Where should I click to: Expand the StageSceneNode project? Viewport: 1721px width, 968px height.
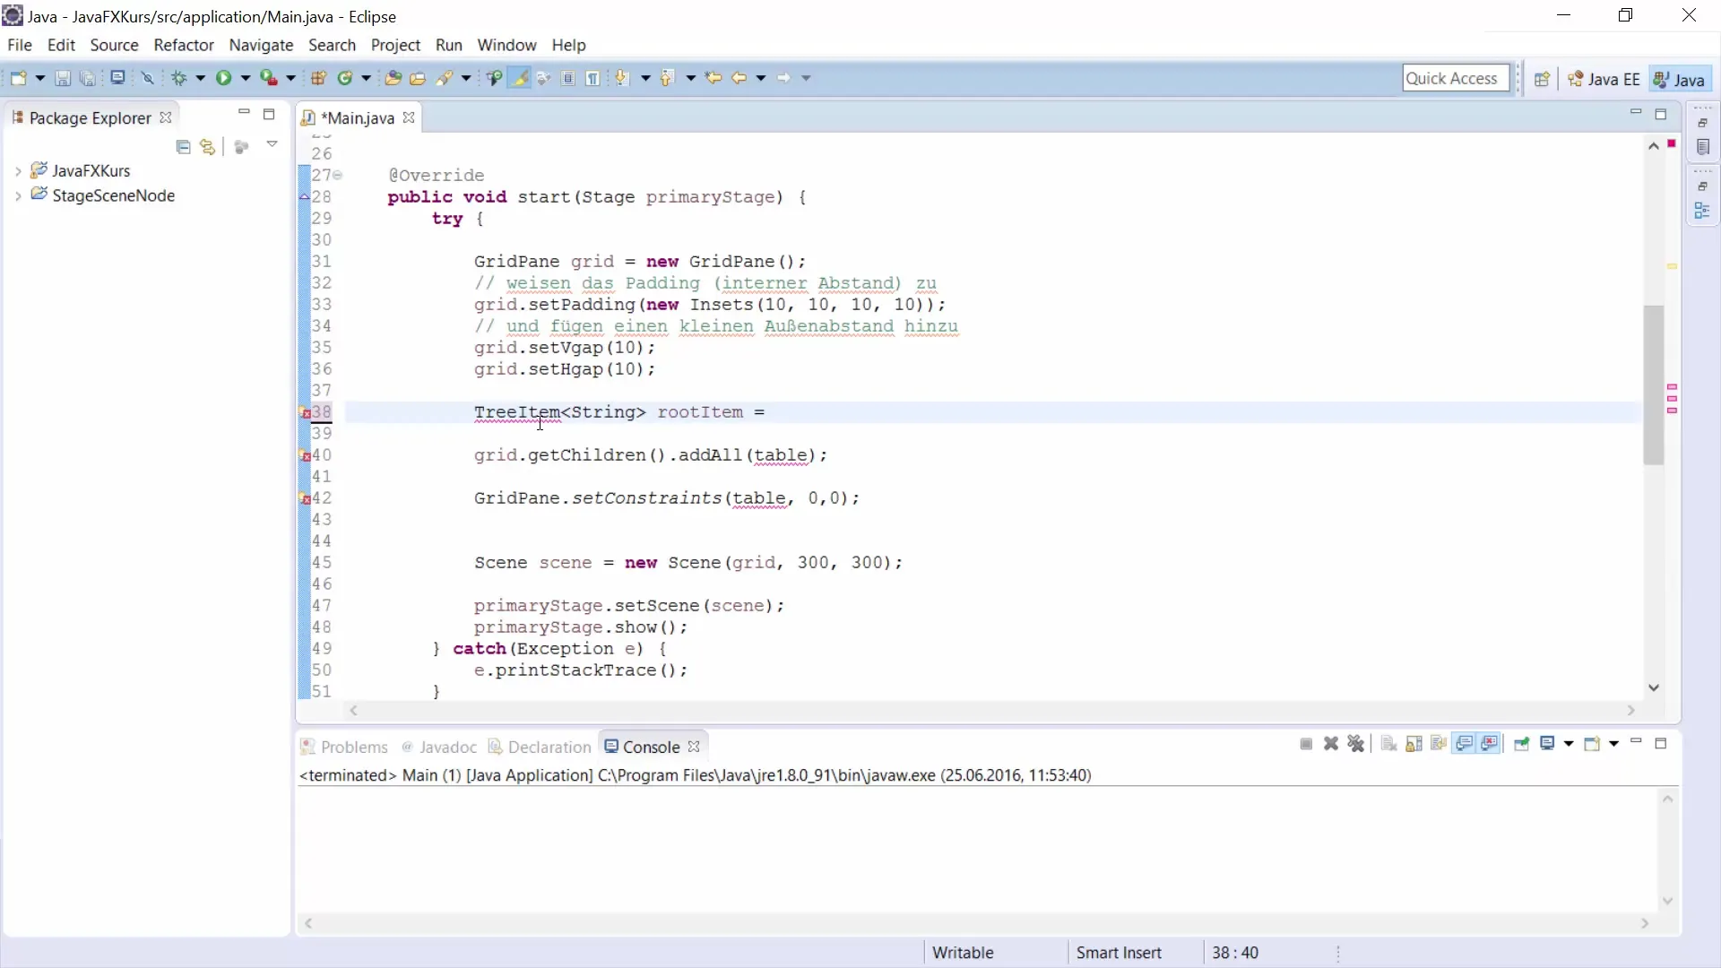(18, 195)
